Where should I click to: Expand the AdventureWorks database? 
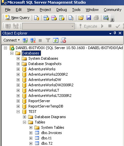click(x=18, y=69)
